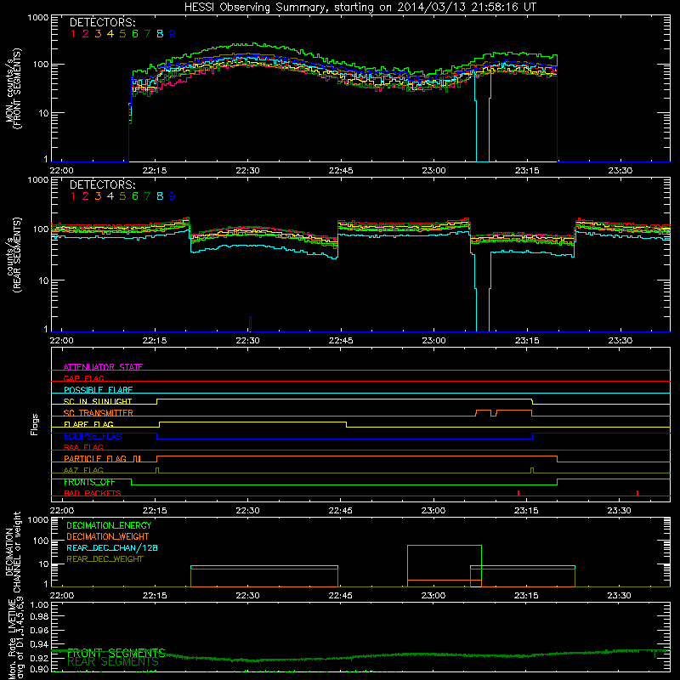The image size is (680, 680).
Task: Select the DETECTORS: label in the rear segments panel
Action: tap(103, 184)
